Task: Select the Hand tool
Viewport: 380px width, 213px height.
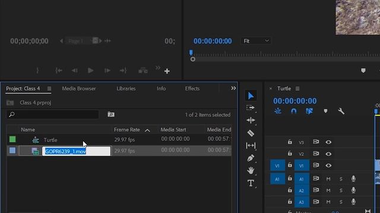Action: (251, 170)
